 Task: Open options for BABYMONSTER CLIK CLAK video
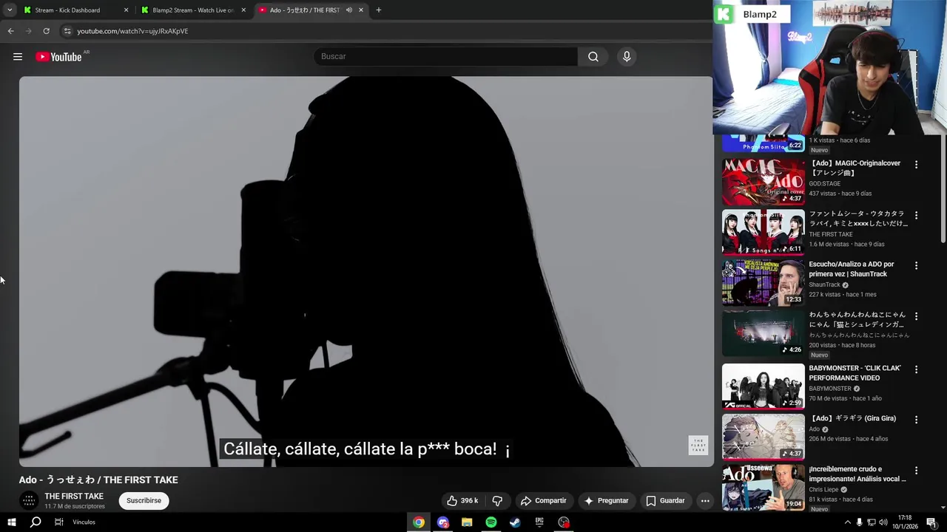pos(916,369)
